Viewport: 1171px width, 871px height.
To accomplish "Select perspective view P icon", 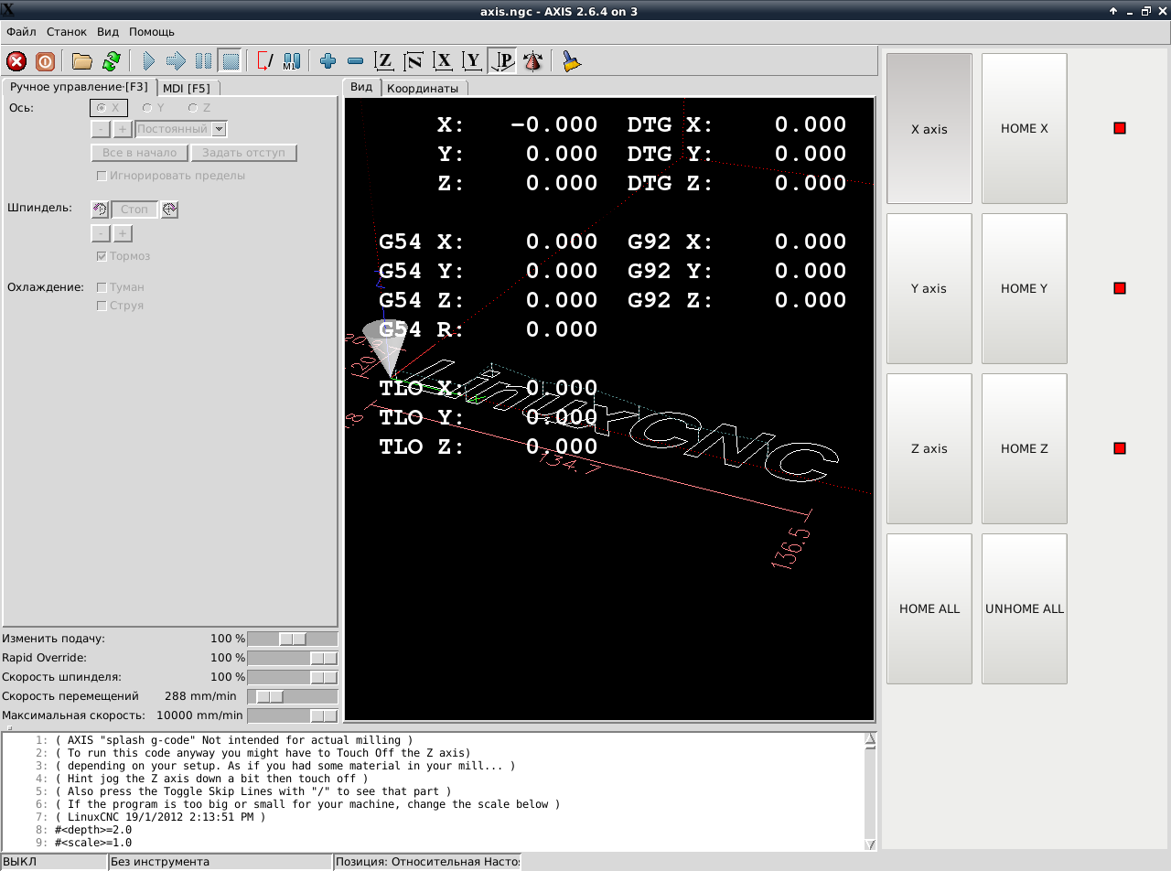I will coord(502,61).
